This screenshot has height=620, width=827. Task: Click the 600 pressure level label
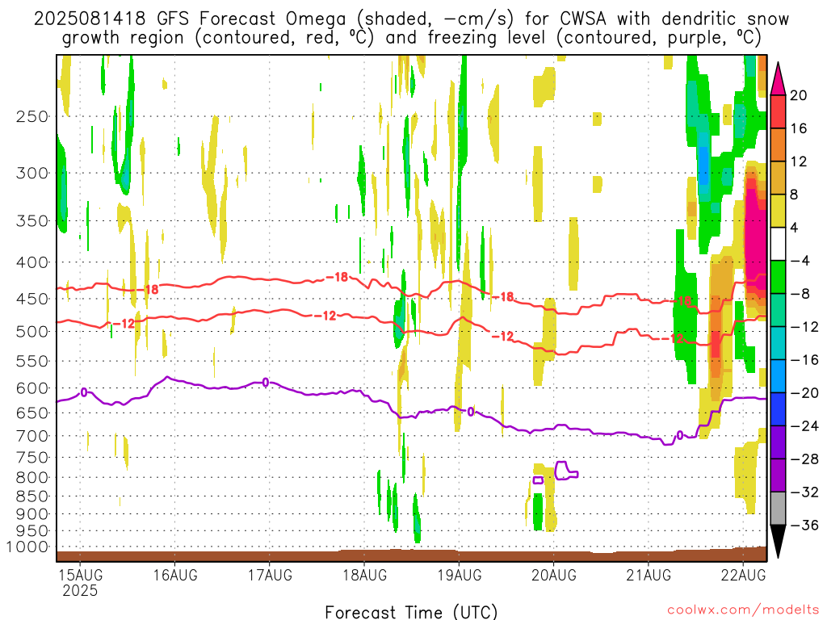[32, 388]
